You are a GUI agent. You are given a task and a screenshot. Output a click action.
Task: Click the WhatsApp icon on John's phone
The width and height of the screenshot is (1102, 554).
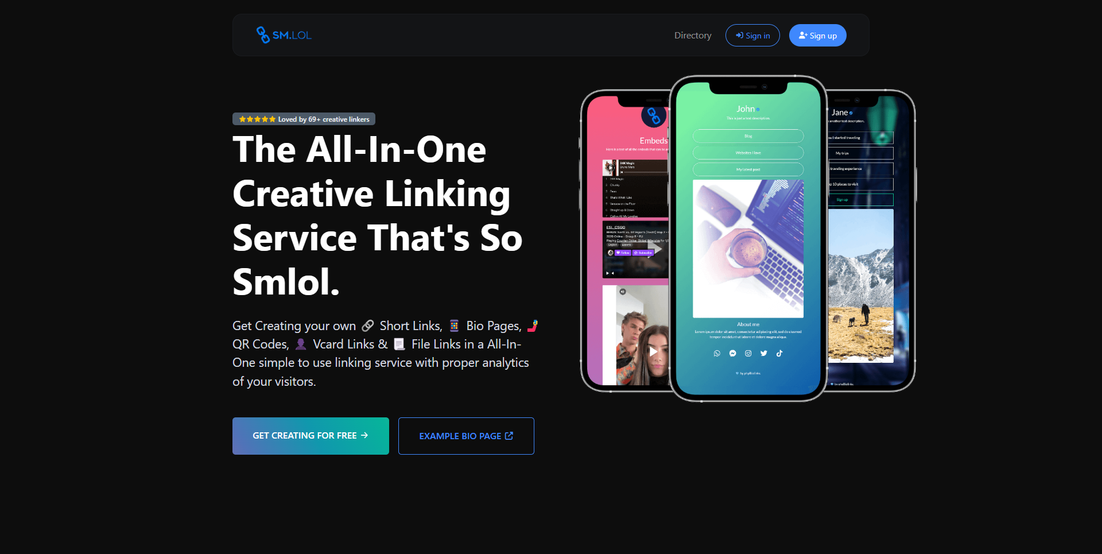(x=717, y=354)
